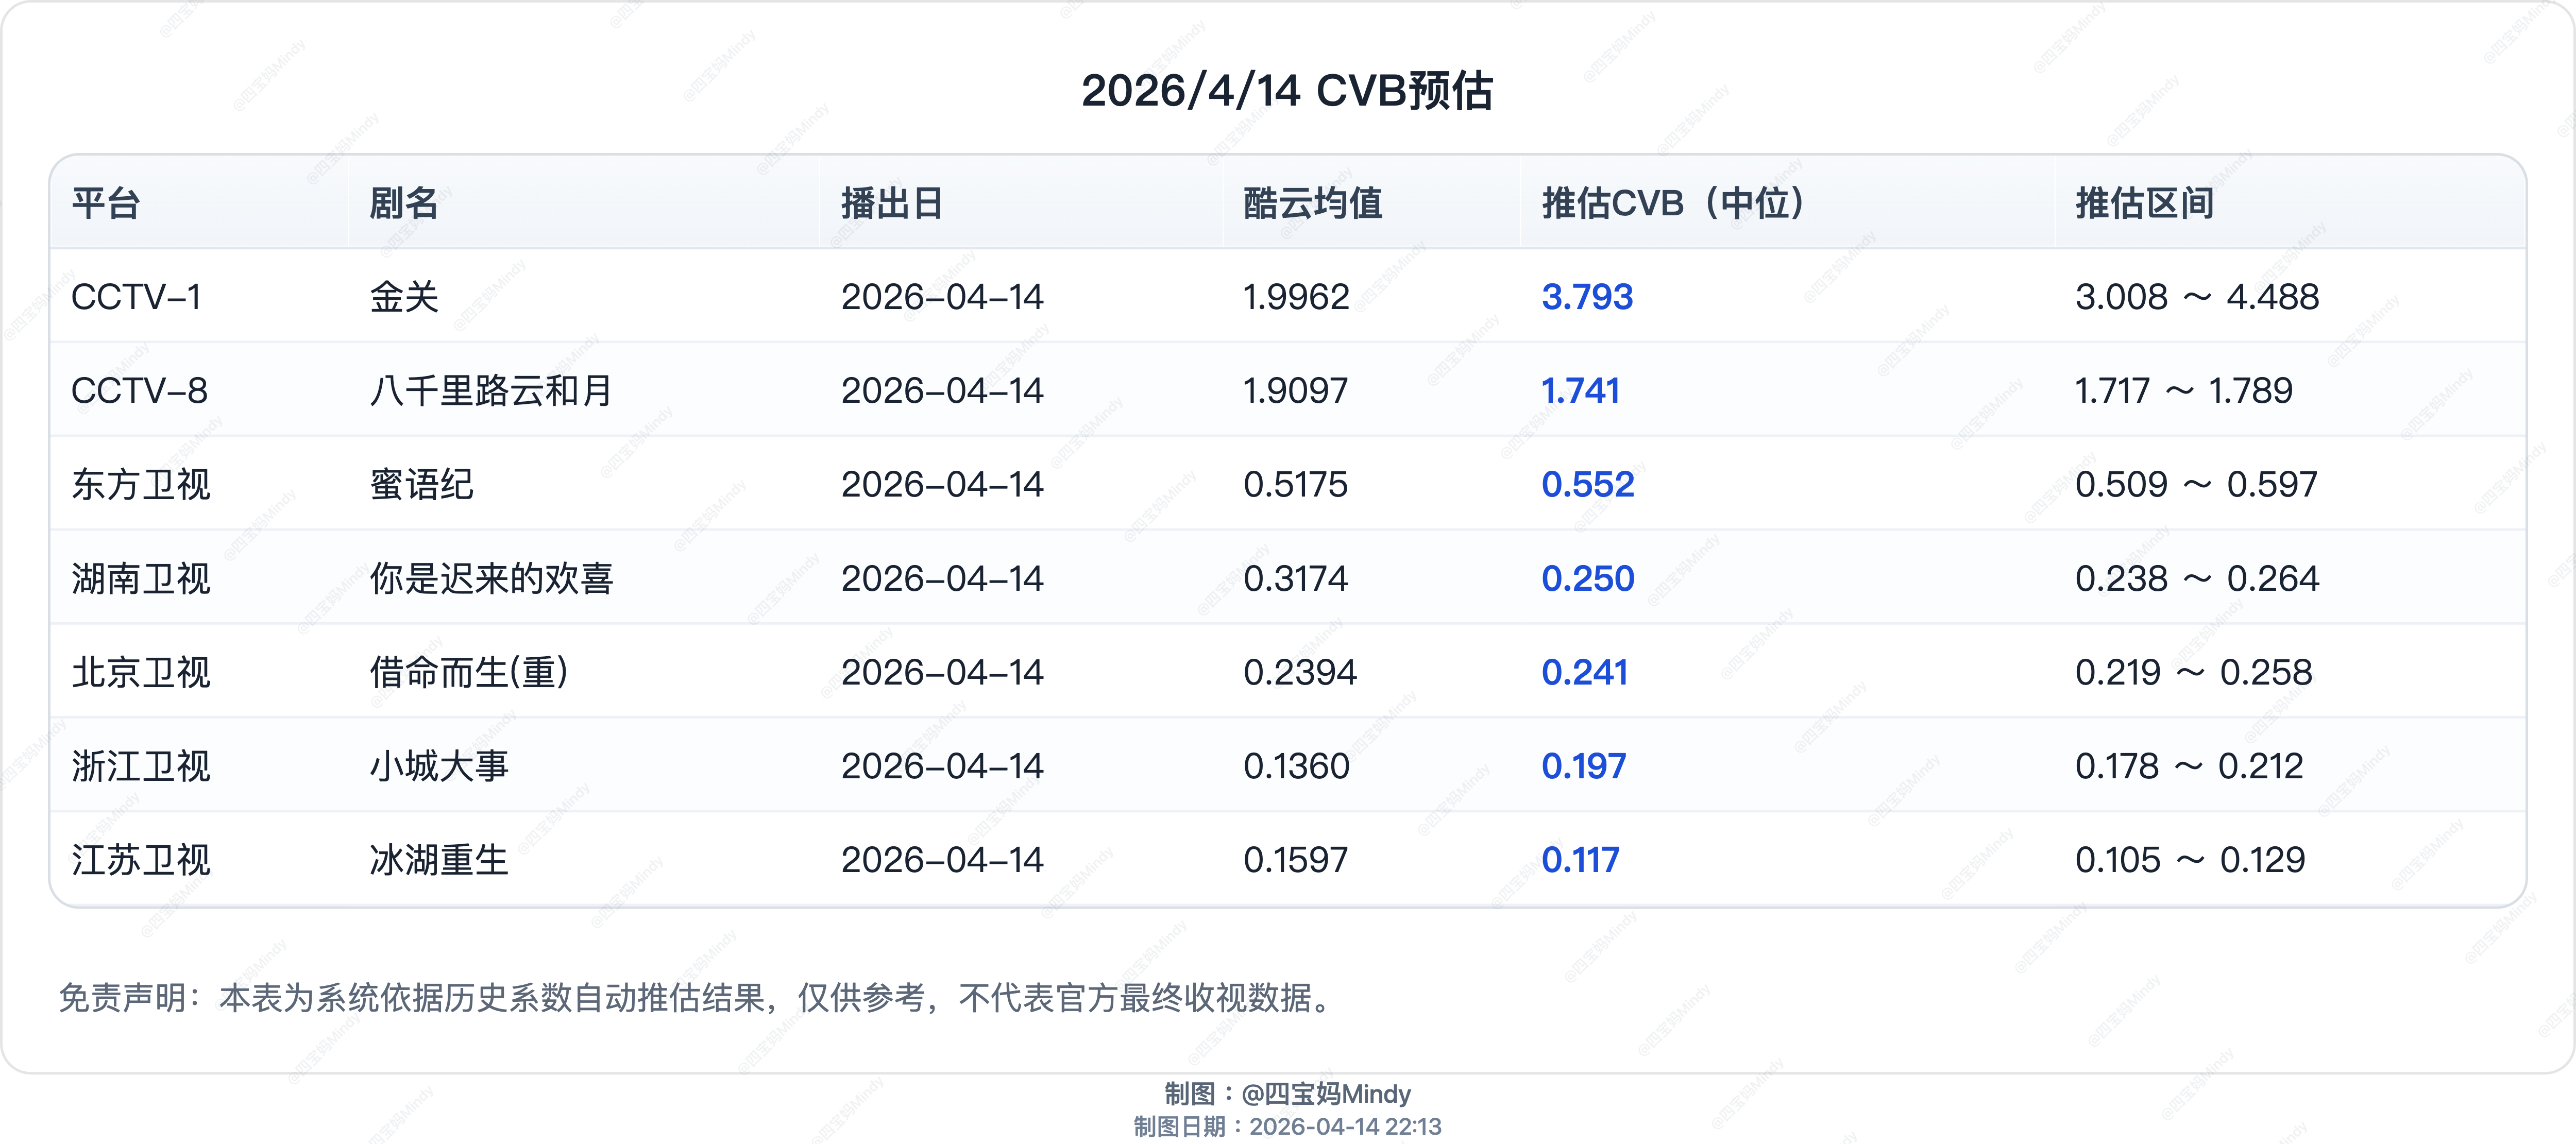The width and height of the screenshot is (2576, 1144).
Task: Click the 剧名 column header
Action: [x=403, y=203]
